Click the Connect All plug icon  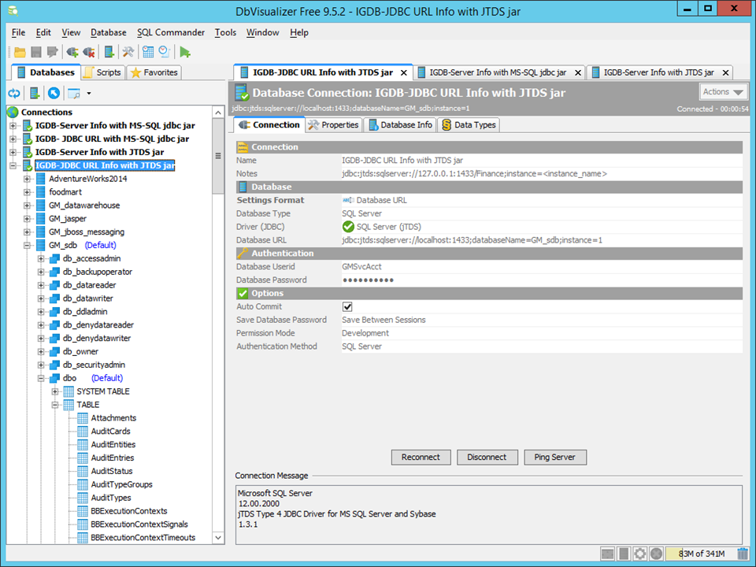pos(72,52)
